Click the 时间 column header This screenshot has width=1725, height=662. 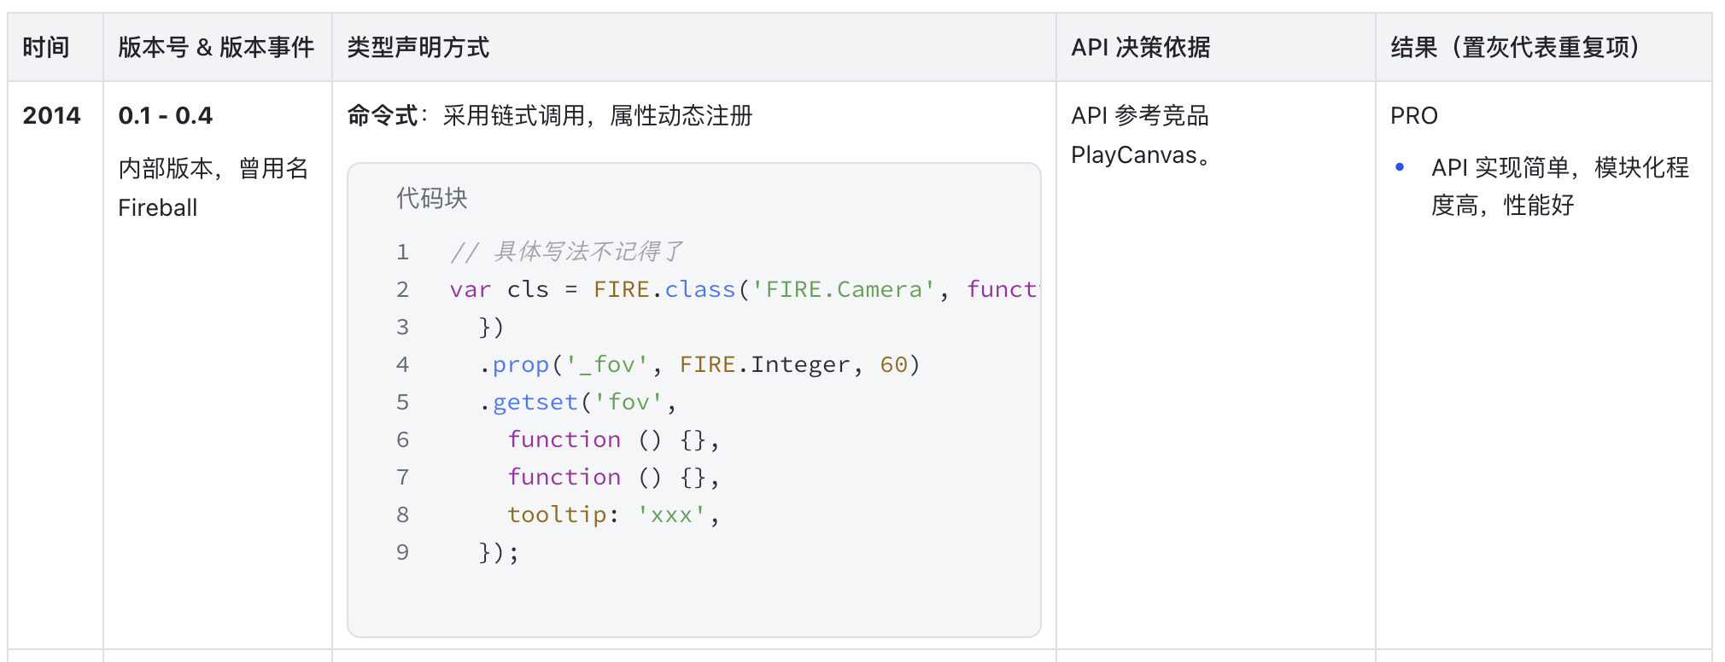46,48
